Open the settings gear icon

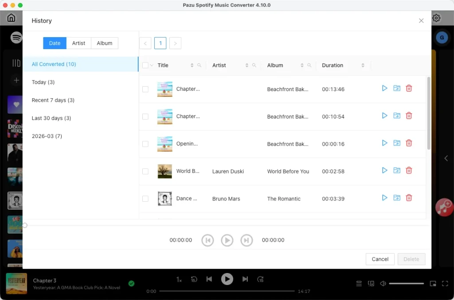(436, 18)
